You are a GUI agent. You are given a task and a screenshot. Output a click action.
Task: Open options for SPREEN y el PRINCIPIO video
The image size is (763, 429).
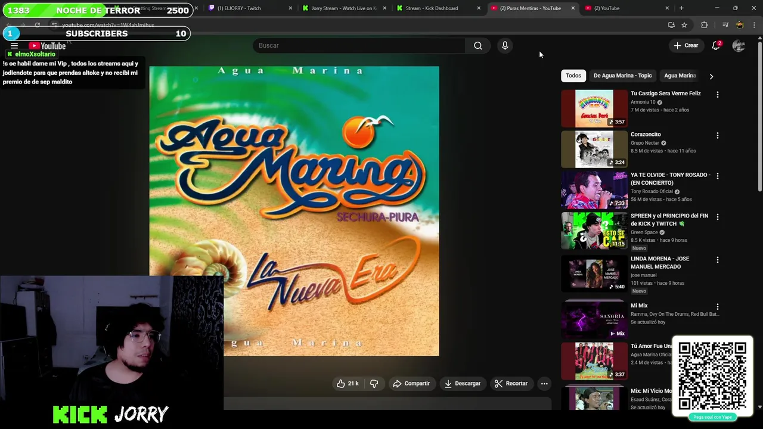718,217
